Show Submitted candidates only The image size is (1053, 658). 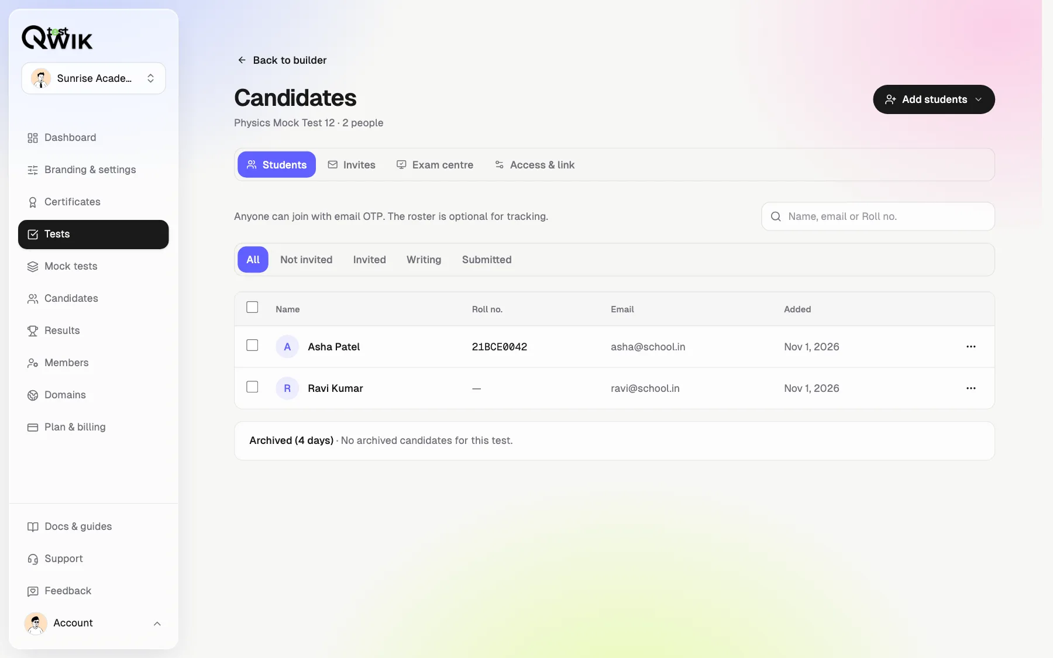point(487,260)
